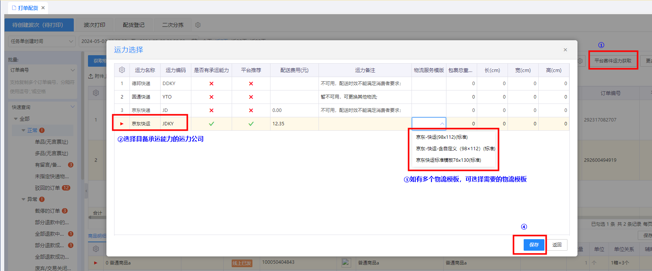Click the settings gear beside 二次分拣 tab
This screenshot has height=271, width=652.
click(198, 25)
